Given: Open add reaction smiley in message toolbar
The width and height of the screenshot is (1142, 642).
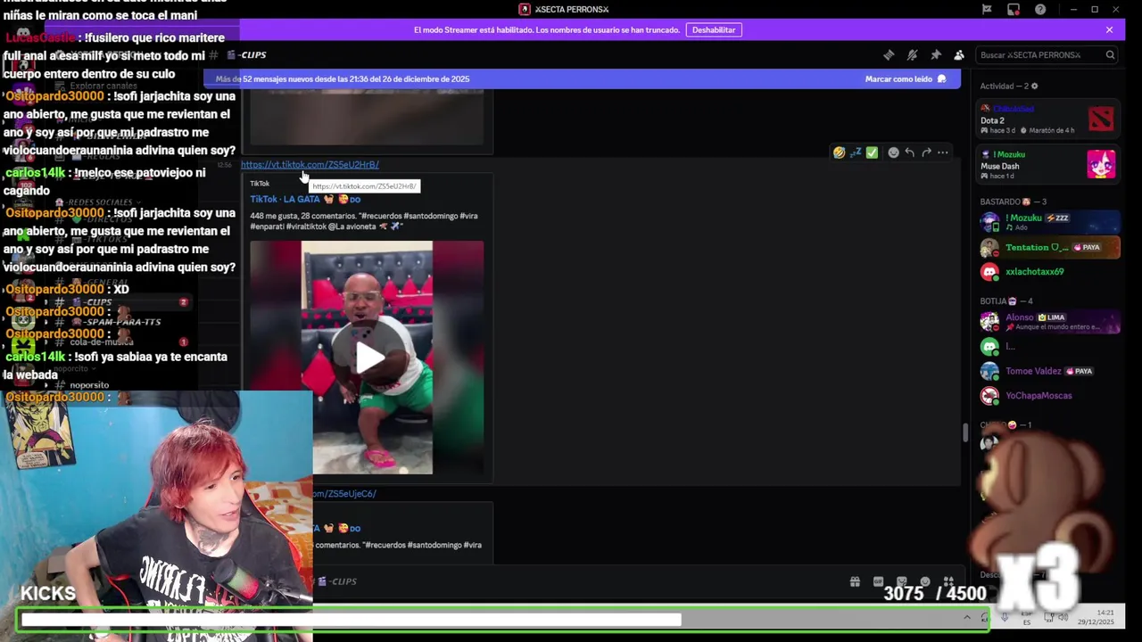Looking at the screenshot, I should [x=893, y=152].
